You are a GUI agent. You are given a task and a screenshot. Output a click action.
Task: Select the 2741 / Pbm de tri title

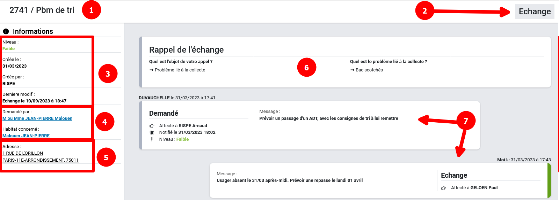pos(42,10)
